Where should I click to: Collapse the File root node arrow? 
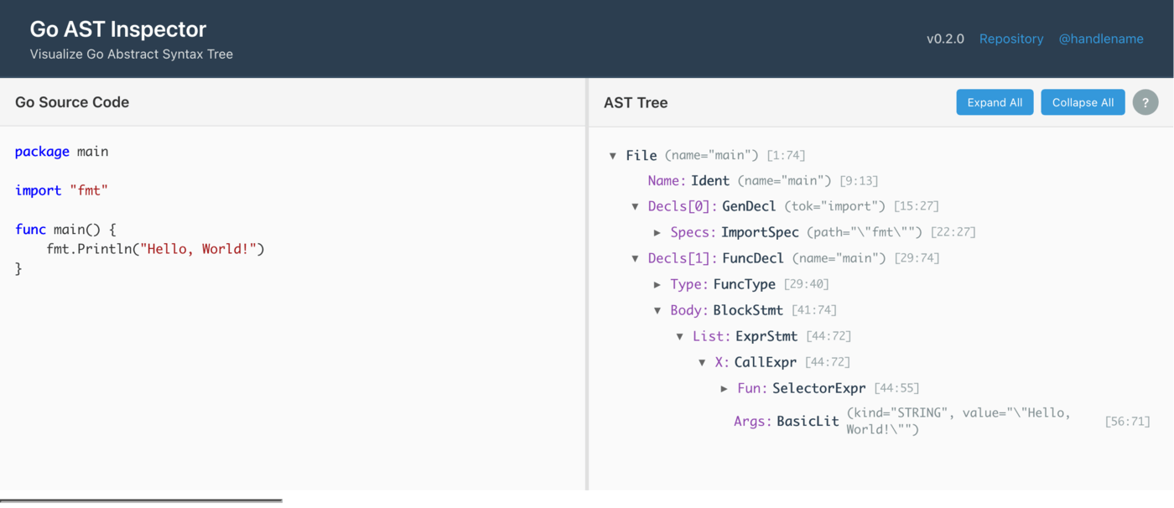pyautogui.click(x=613, y=156)
